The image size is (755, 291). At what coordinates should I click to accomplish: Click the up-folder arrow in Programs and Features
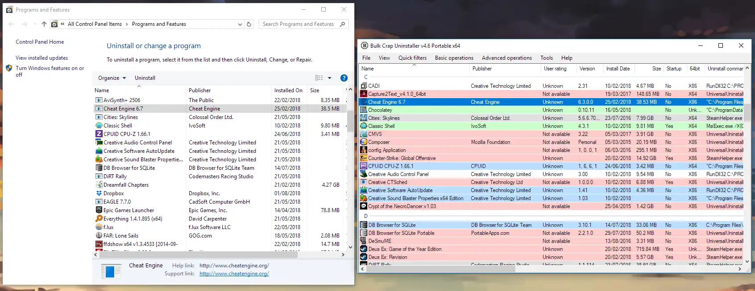(44, 24)
